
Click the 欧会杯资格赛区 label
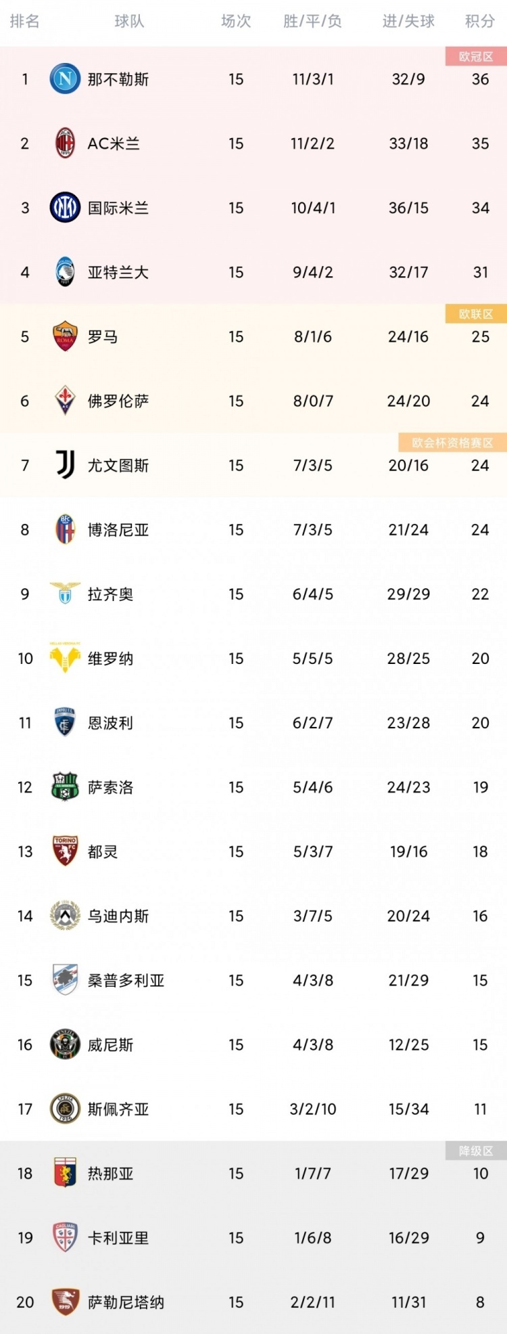(x=452, y=443)
